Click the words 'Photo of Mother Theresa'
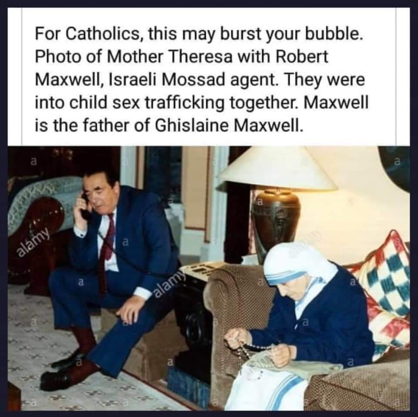 133,57
